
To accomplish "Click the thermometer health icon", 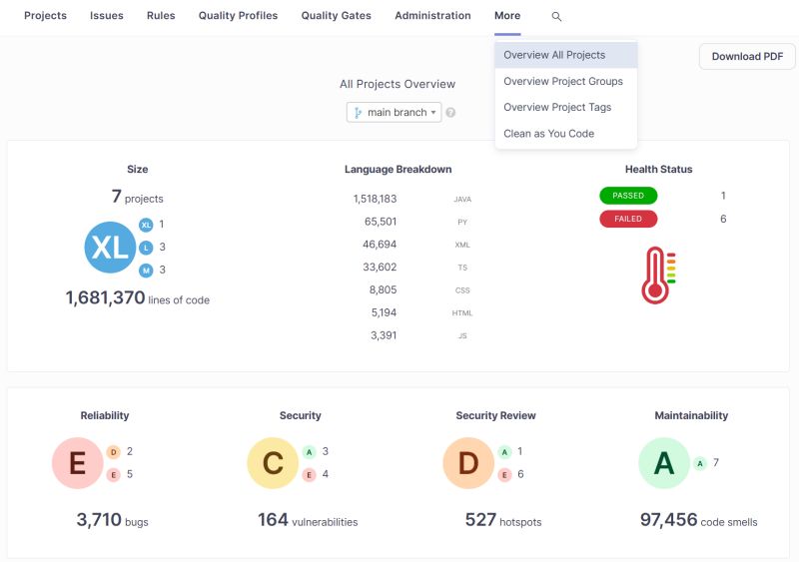I will 658,276.
